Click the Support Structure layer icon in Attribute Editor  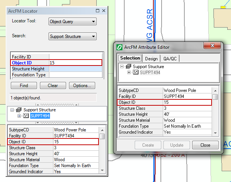pos(128,67)
